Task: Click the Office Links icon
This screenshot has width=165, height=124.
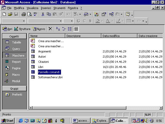Action: pos(76,14)
